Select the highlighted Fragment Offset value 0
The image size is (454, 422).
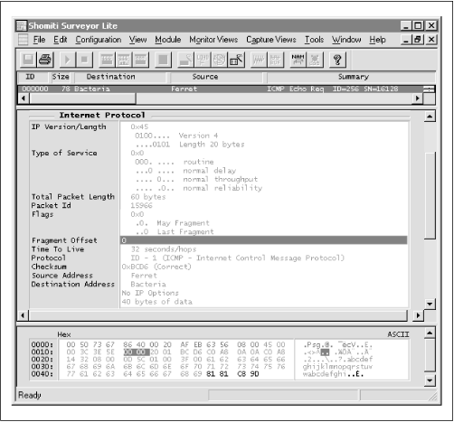tap(264, 240)
